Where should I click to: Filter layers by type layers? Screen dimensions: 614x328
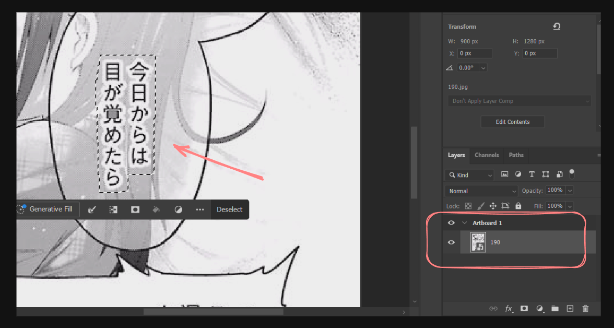coord(532,174)
